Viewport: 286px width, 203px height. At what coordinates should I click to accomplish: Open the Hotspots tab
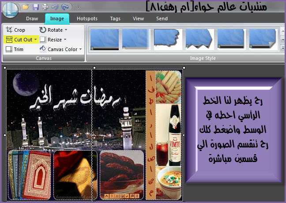coord(87,18)
